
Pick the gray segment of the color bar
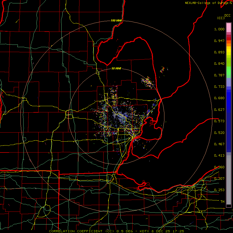coord(229,180)
